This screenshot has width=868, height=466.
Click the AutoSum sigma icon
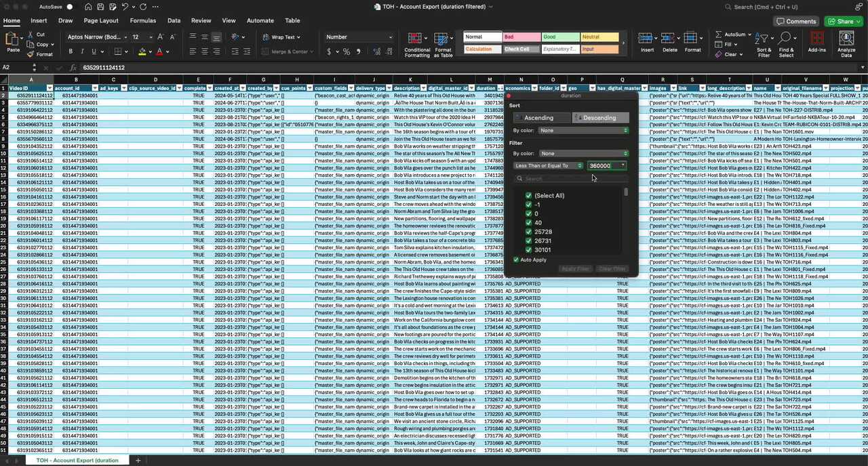pos(718,35)
